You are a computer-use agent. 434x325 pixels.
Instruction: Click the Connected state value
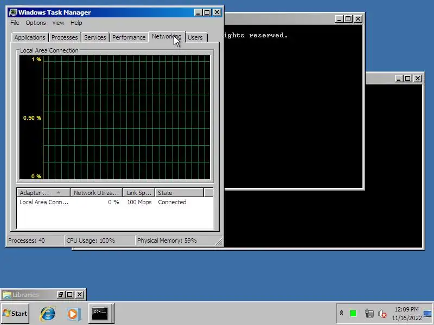172,202
